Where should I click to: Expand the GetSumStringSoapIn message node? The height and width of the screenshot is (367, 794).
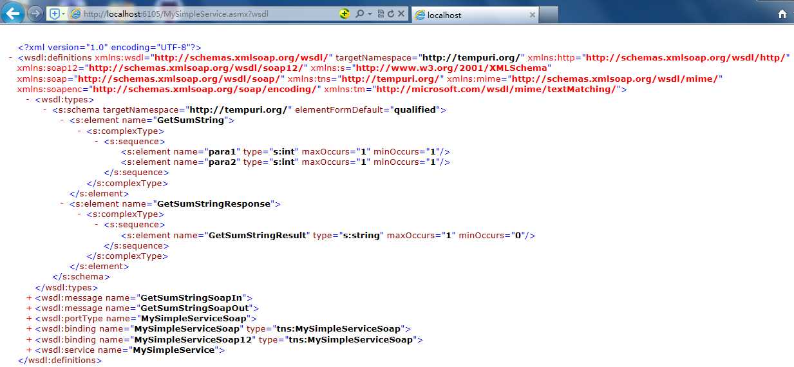(29, 298)
